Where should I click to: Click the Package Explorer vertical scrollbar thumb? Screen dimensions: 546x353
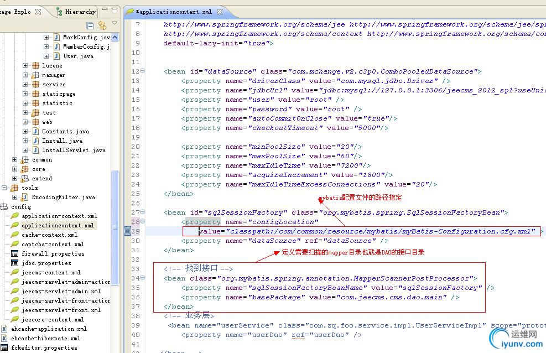click(x=115, y=227)
